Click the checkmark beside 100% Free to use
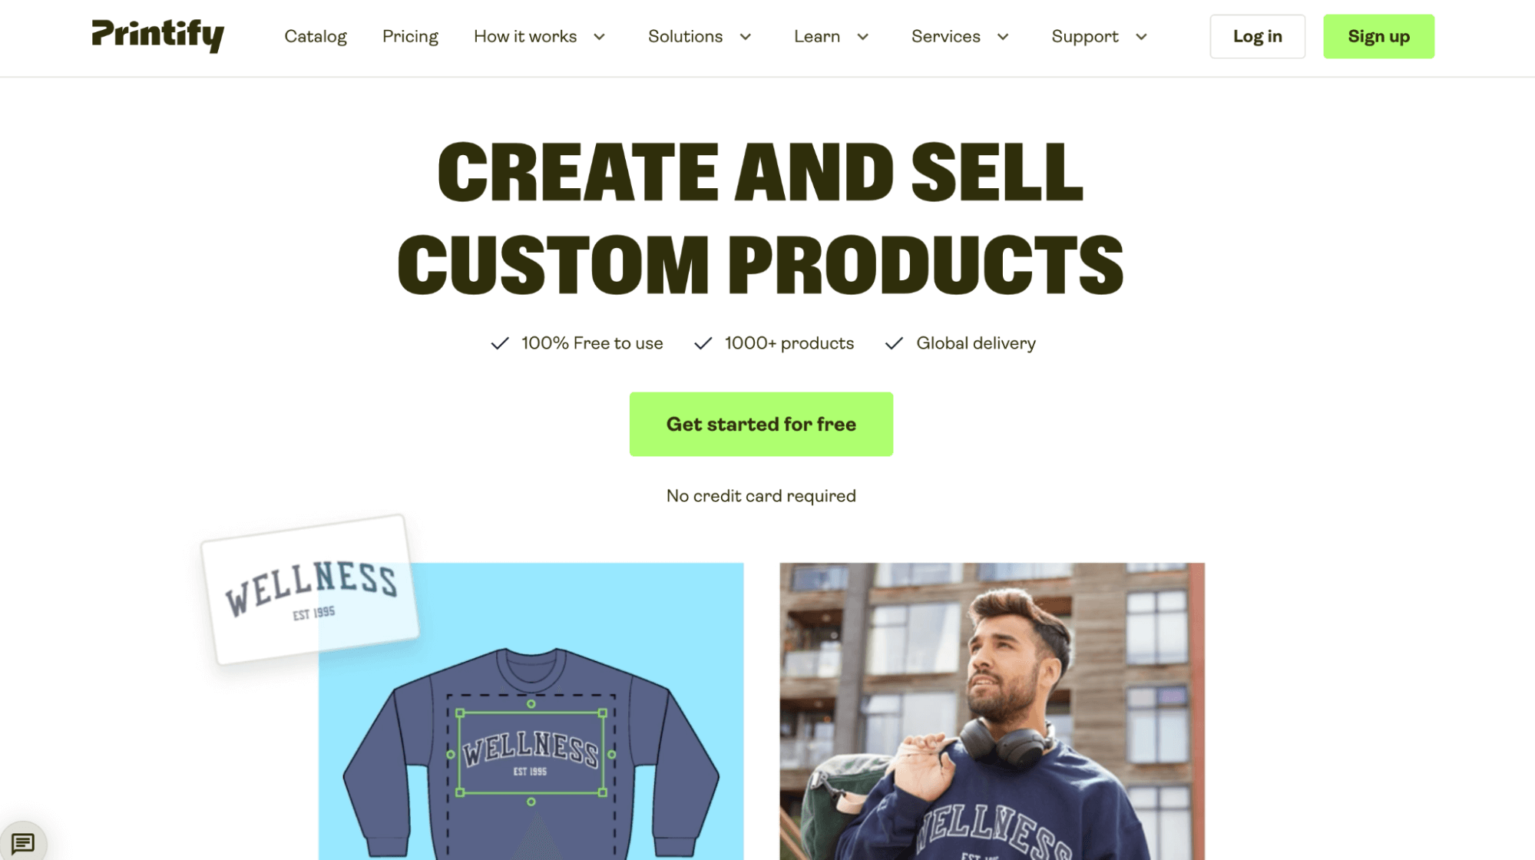Screen dimensions: 1535x860 pos(500,343)
